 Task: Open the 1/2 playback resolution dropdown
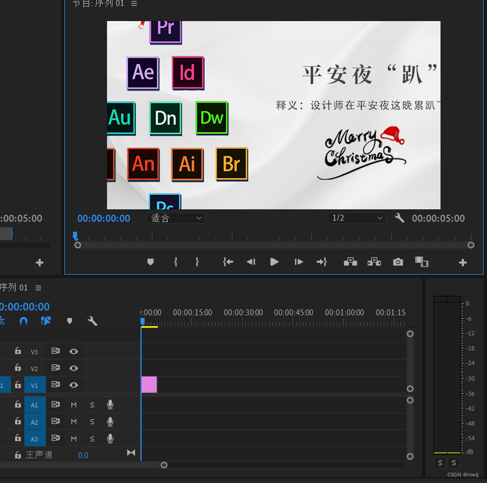click(357, 218)
